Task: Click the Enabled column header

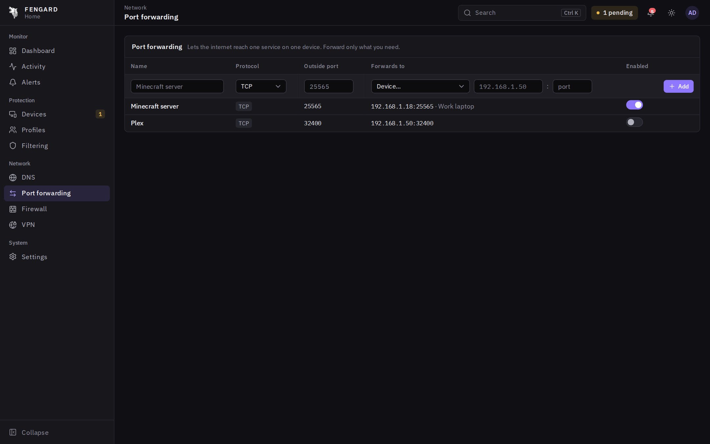Action: tap(637, 66)
